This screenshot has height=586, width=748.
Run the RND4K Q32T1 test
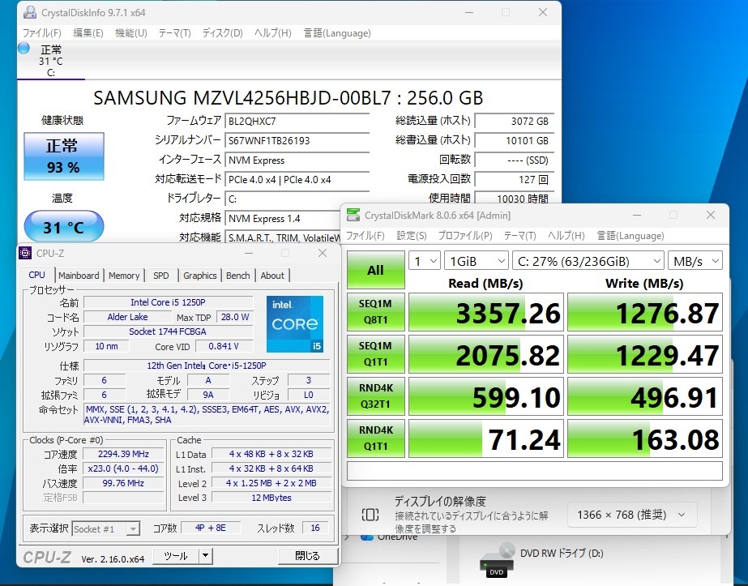pos(375,396)
